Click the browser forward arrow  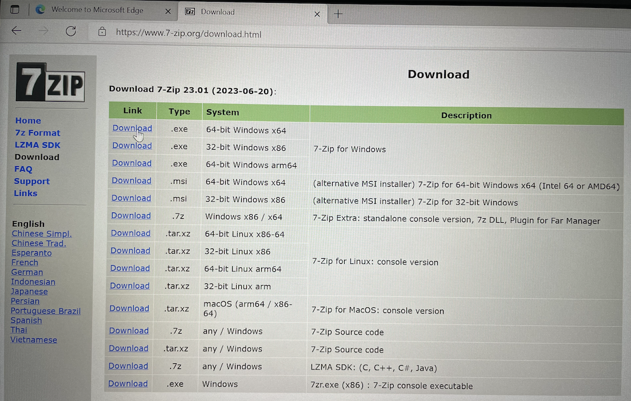point(43,31)
